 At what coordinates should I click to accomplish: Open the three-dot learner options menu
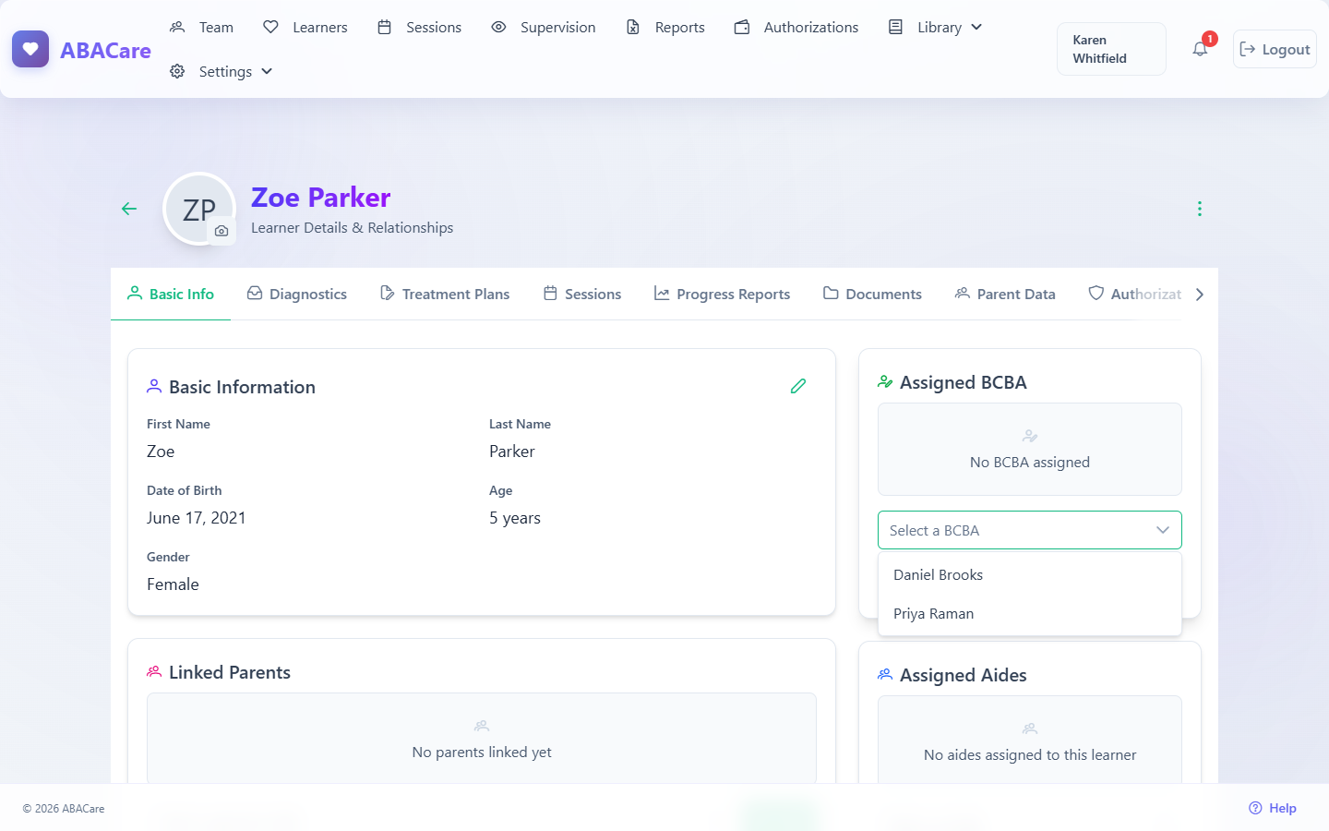point(1200,209)
